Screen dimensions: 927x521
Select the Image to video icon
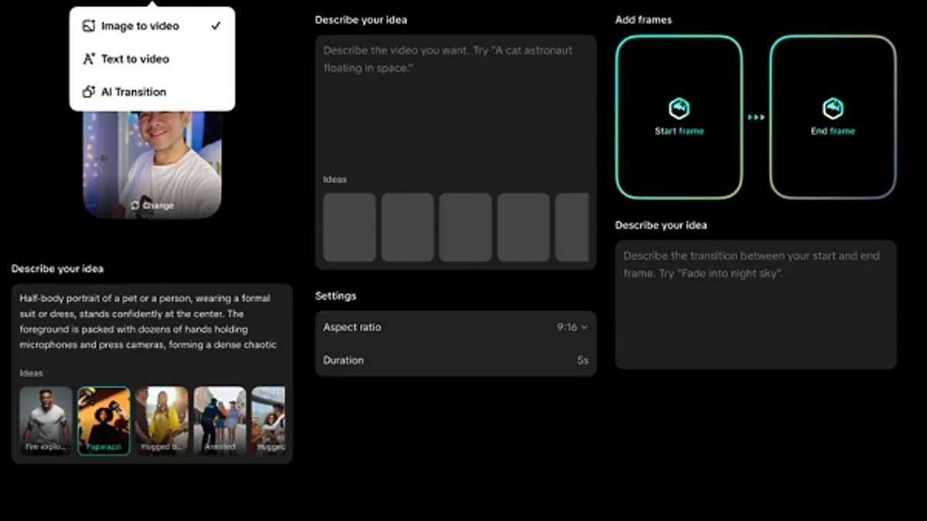tap(90, 25)
